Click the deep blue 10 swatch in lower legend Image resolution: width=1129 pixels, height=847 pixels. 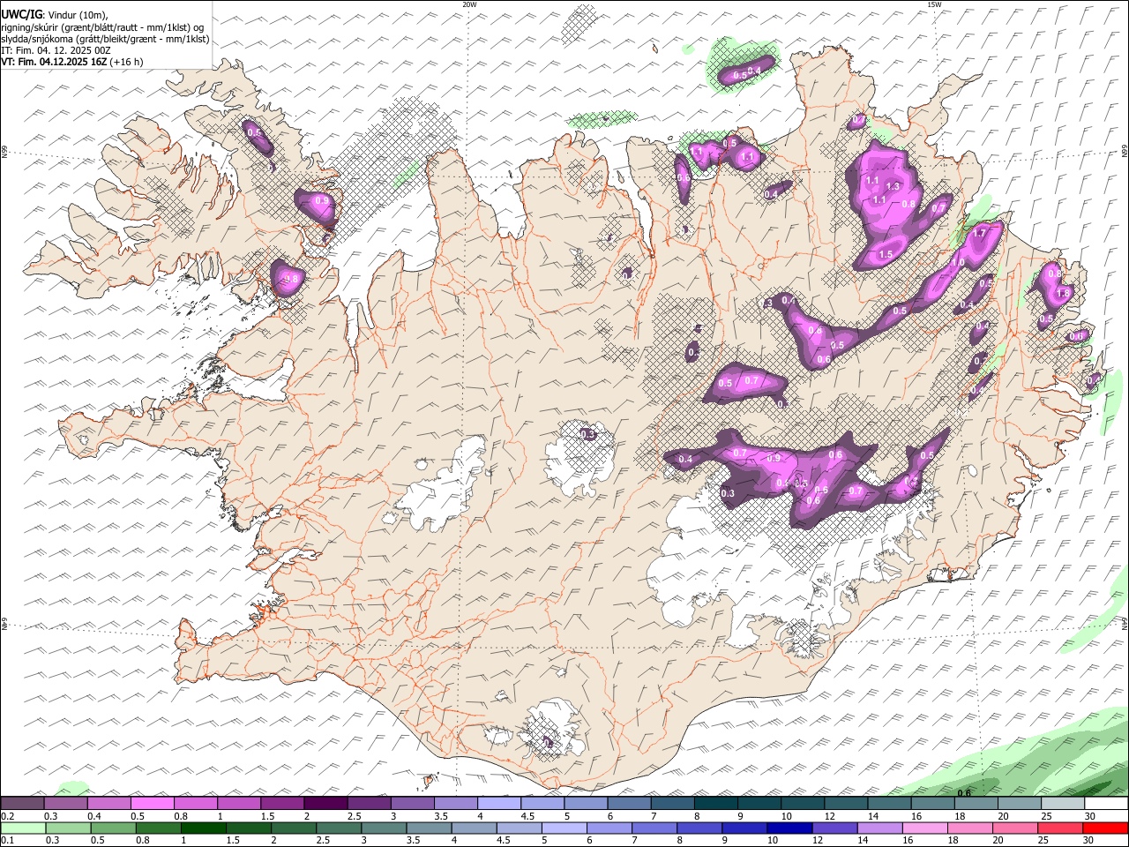(x=789, y=828)
